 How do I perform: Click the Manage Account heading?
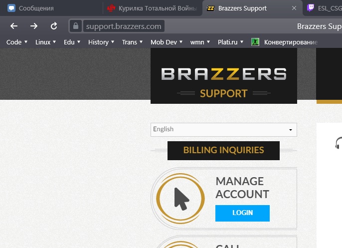[x=242, y=188]
